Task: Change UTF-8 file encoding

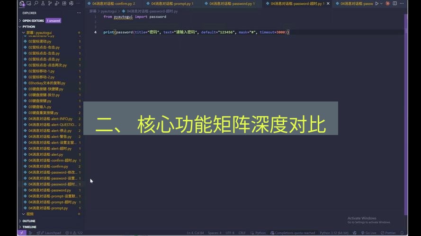Action: pos(230,233)
